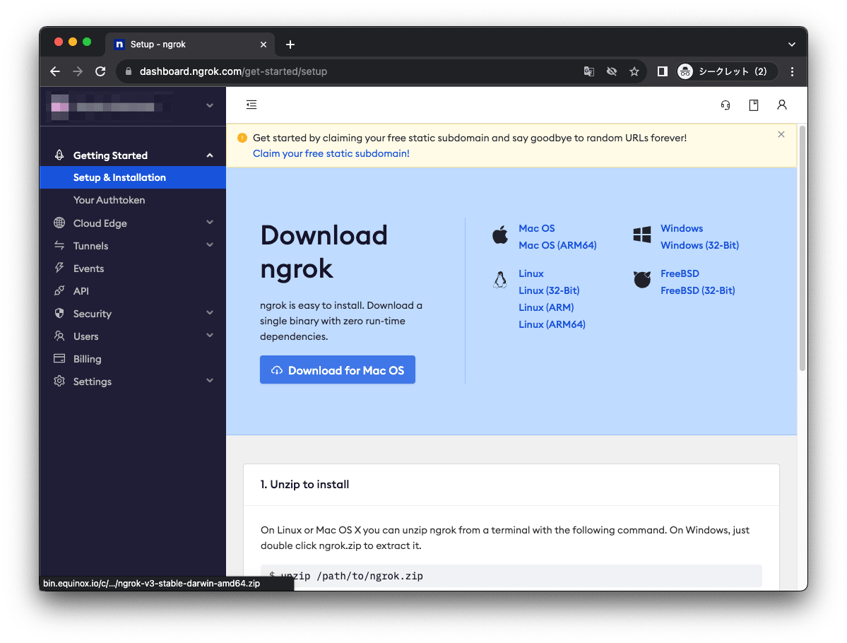Click the Billing card icon
Viewport: 847px width, 643px height.
point(59,358)
